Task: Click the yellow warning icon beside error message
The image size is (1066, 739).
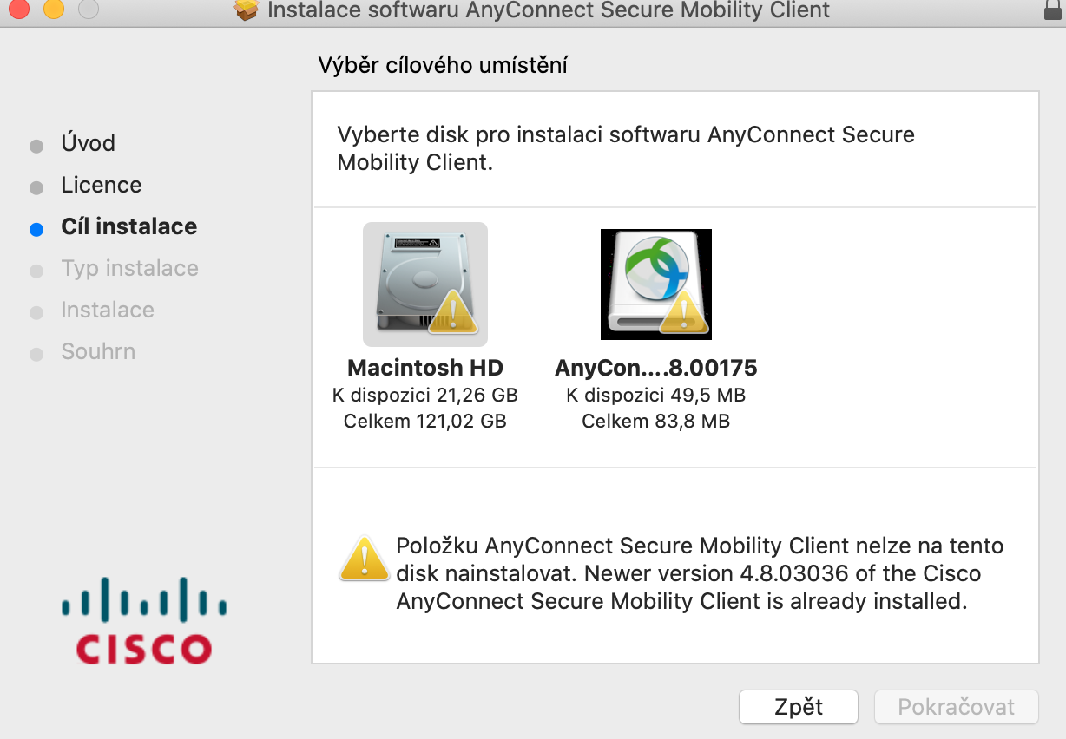Action: 364,559
